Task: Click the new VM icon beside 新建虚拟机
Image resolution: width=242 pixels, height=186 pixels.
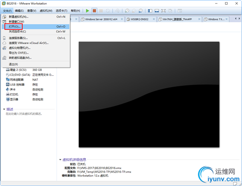Action: point(4,17)
